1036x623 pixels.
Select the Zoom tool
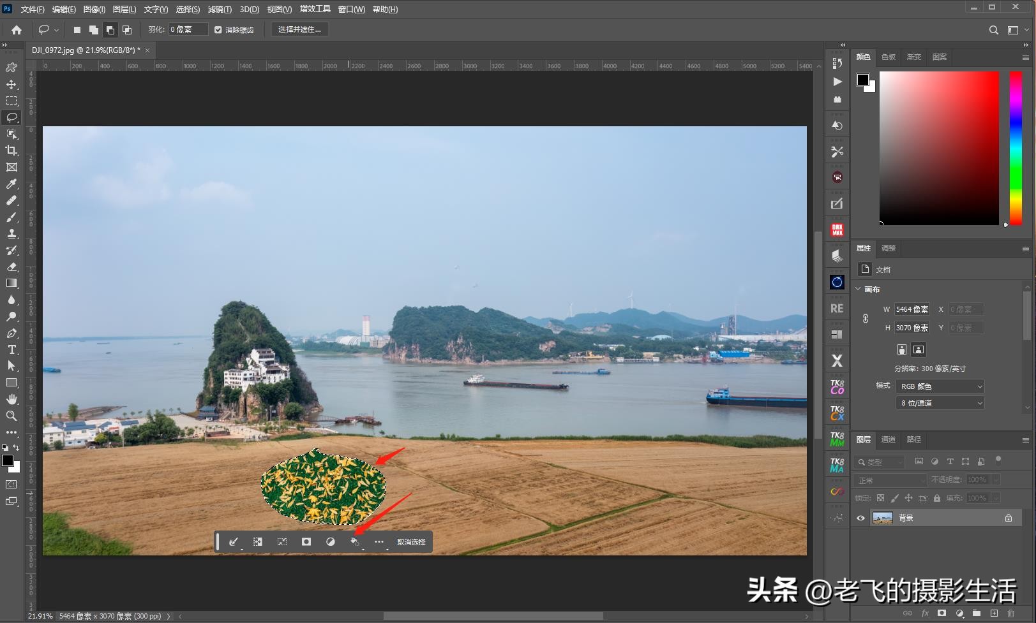point(11,416)
